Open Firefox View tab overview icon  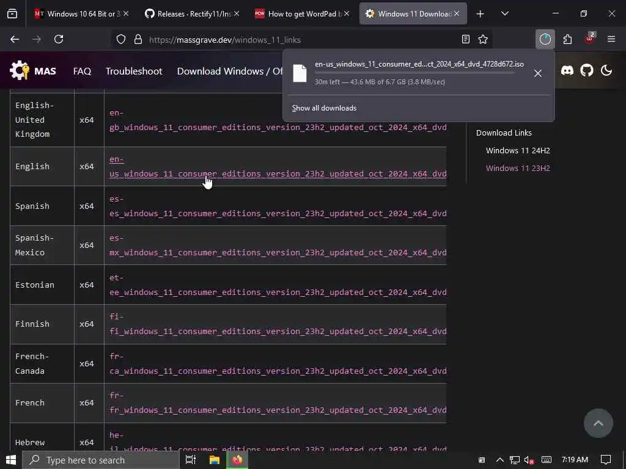click(x=12, y=14)
